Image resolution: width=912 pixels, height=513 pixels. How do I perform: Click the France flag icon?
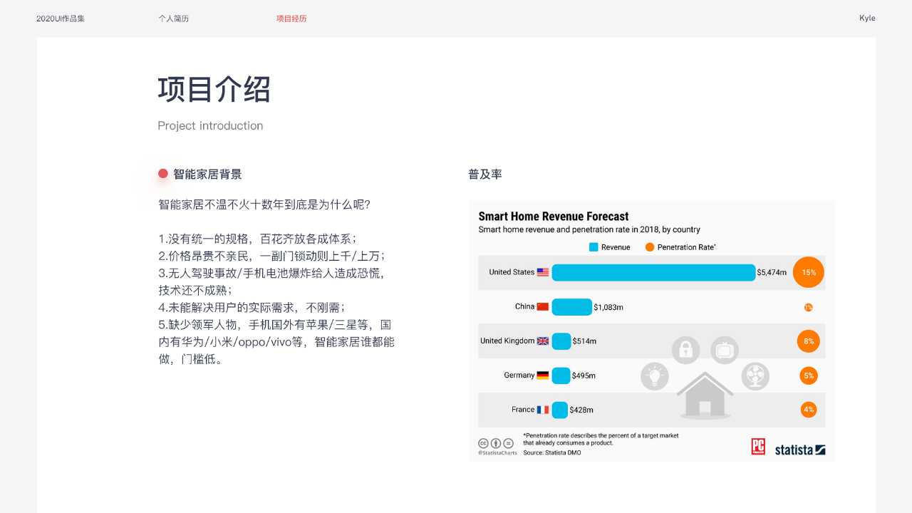click(x=543, y=410)
